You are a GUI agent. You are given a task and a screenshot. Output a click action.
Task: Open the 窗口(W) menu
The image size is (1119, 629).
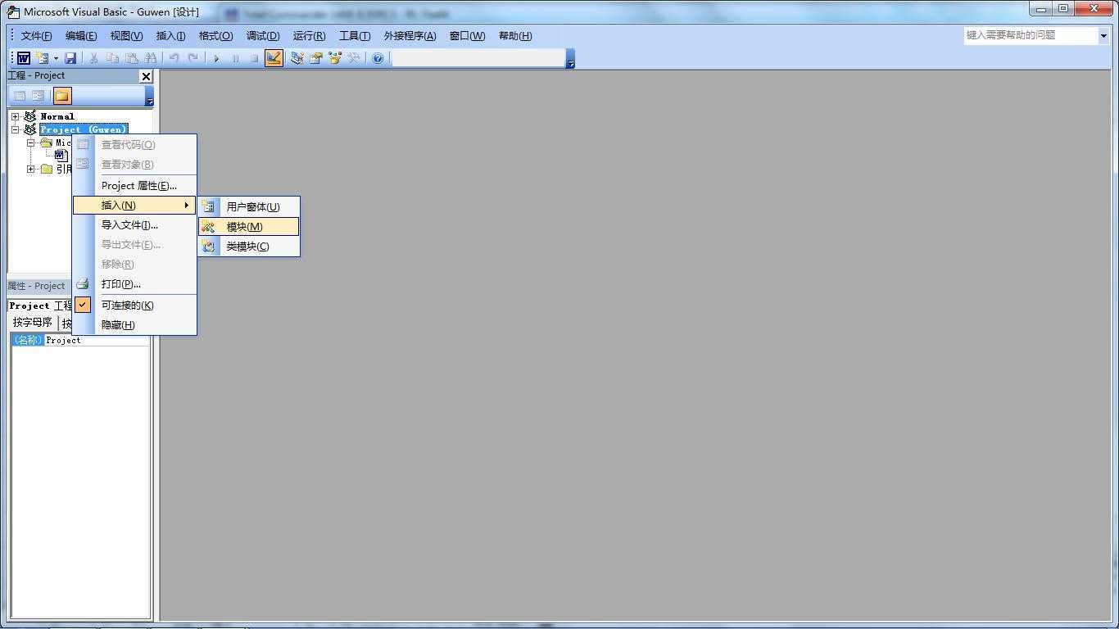tap(467, 36)
